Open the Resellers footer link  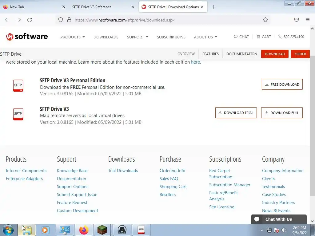168,195
